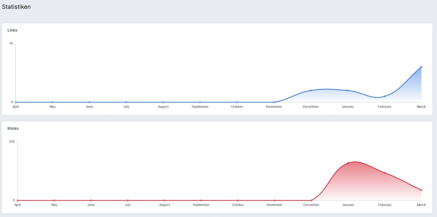Click the August axis label in Links chart
The width and height of the screenshot is (437, 217).
pos(163,107)
